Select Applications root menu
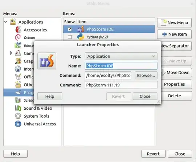196x162 pixels. [31, 22]
